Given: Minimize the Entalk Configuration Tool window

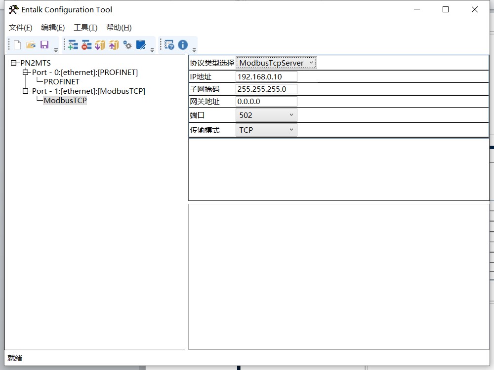Looking at the screenshot, I should click(x=417, y=9).
